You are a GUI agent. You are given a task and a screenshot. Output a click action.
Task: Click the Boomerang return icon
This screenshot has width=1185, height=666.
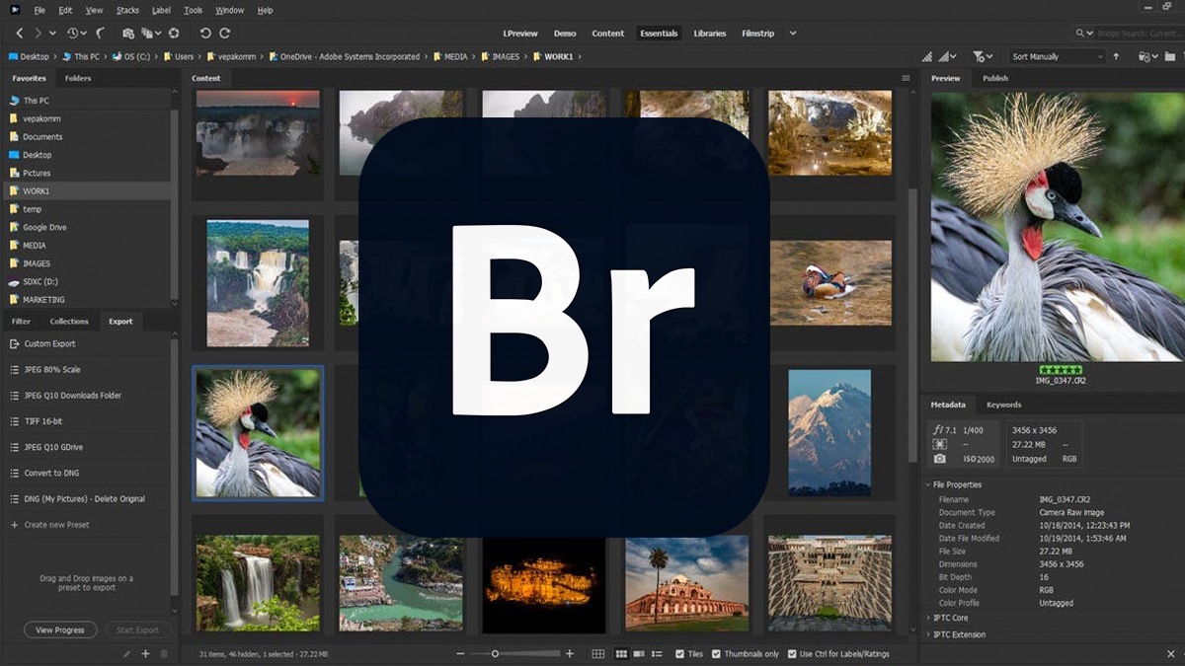[x=101, y=34]
